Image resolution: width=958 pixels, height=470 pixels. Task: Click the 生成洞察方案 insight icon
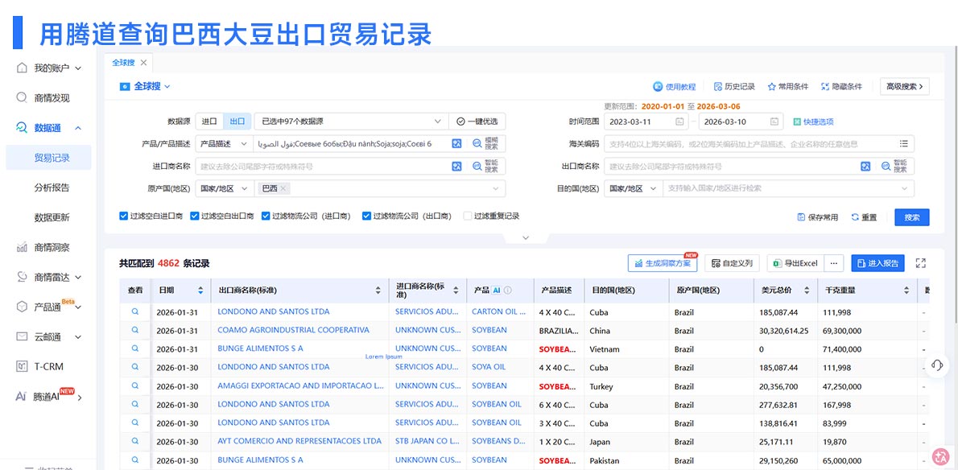[640, 263]
